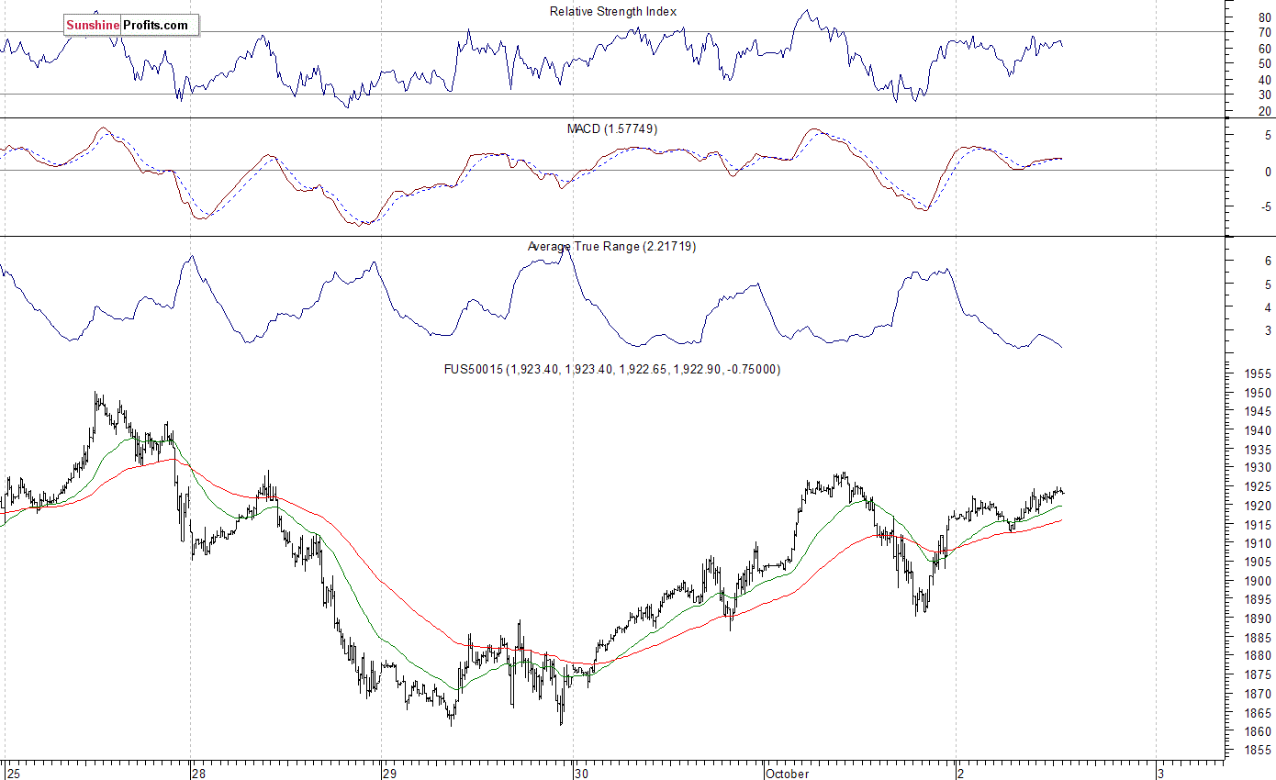Click the 5 value on the MACD scale
Image resolution: width=1276 pixels, height=780 pixels.
(x=1268, y=135)
